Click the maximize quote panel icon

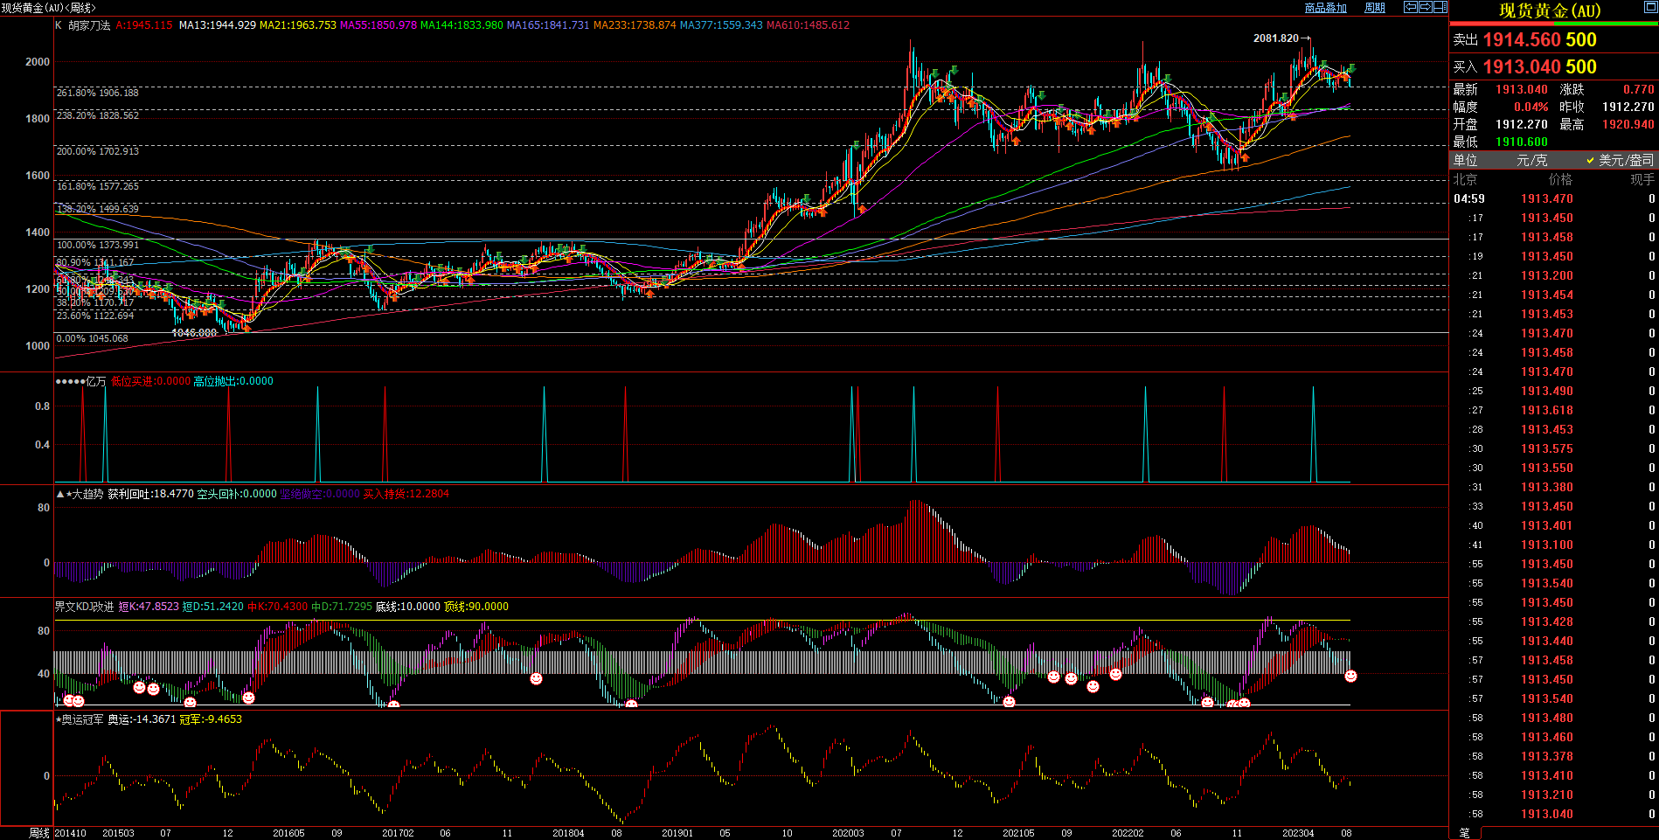click(1650, 9)
